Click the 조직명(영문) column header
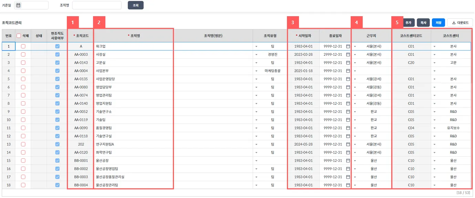This screenshot has width=475, height=198. 213,35
